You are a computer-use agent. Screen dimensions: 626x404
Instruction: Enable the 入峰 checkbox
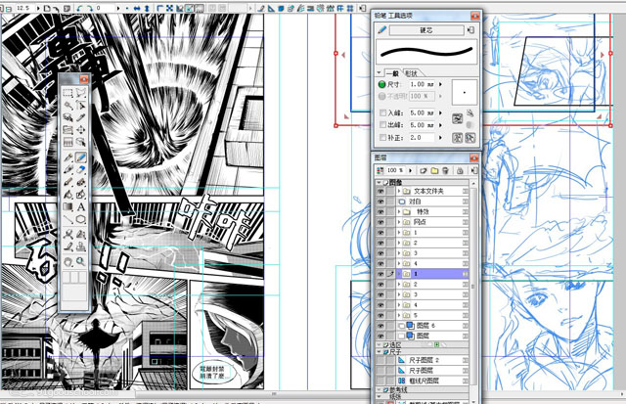[x=382, y=112]
